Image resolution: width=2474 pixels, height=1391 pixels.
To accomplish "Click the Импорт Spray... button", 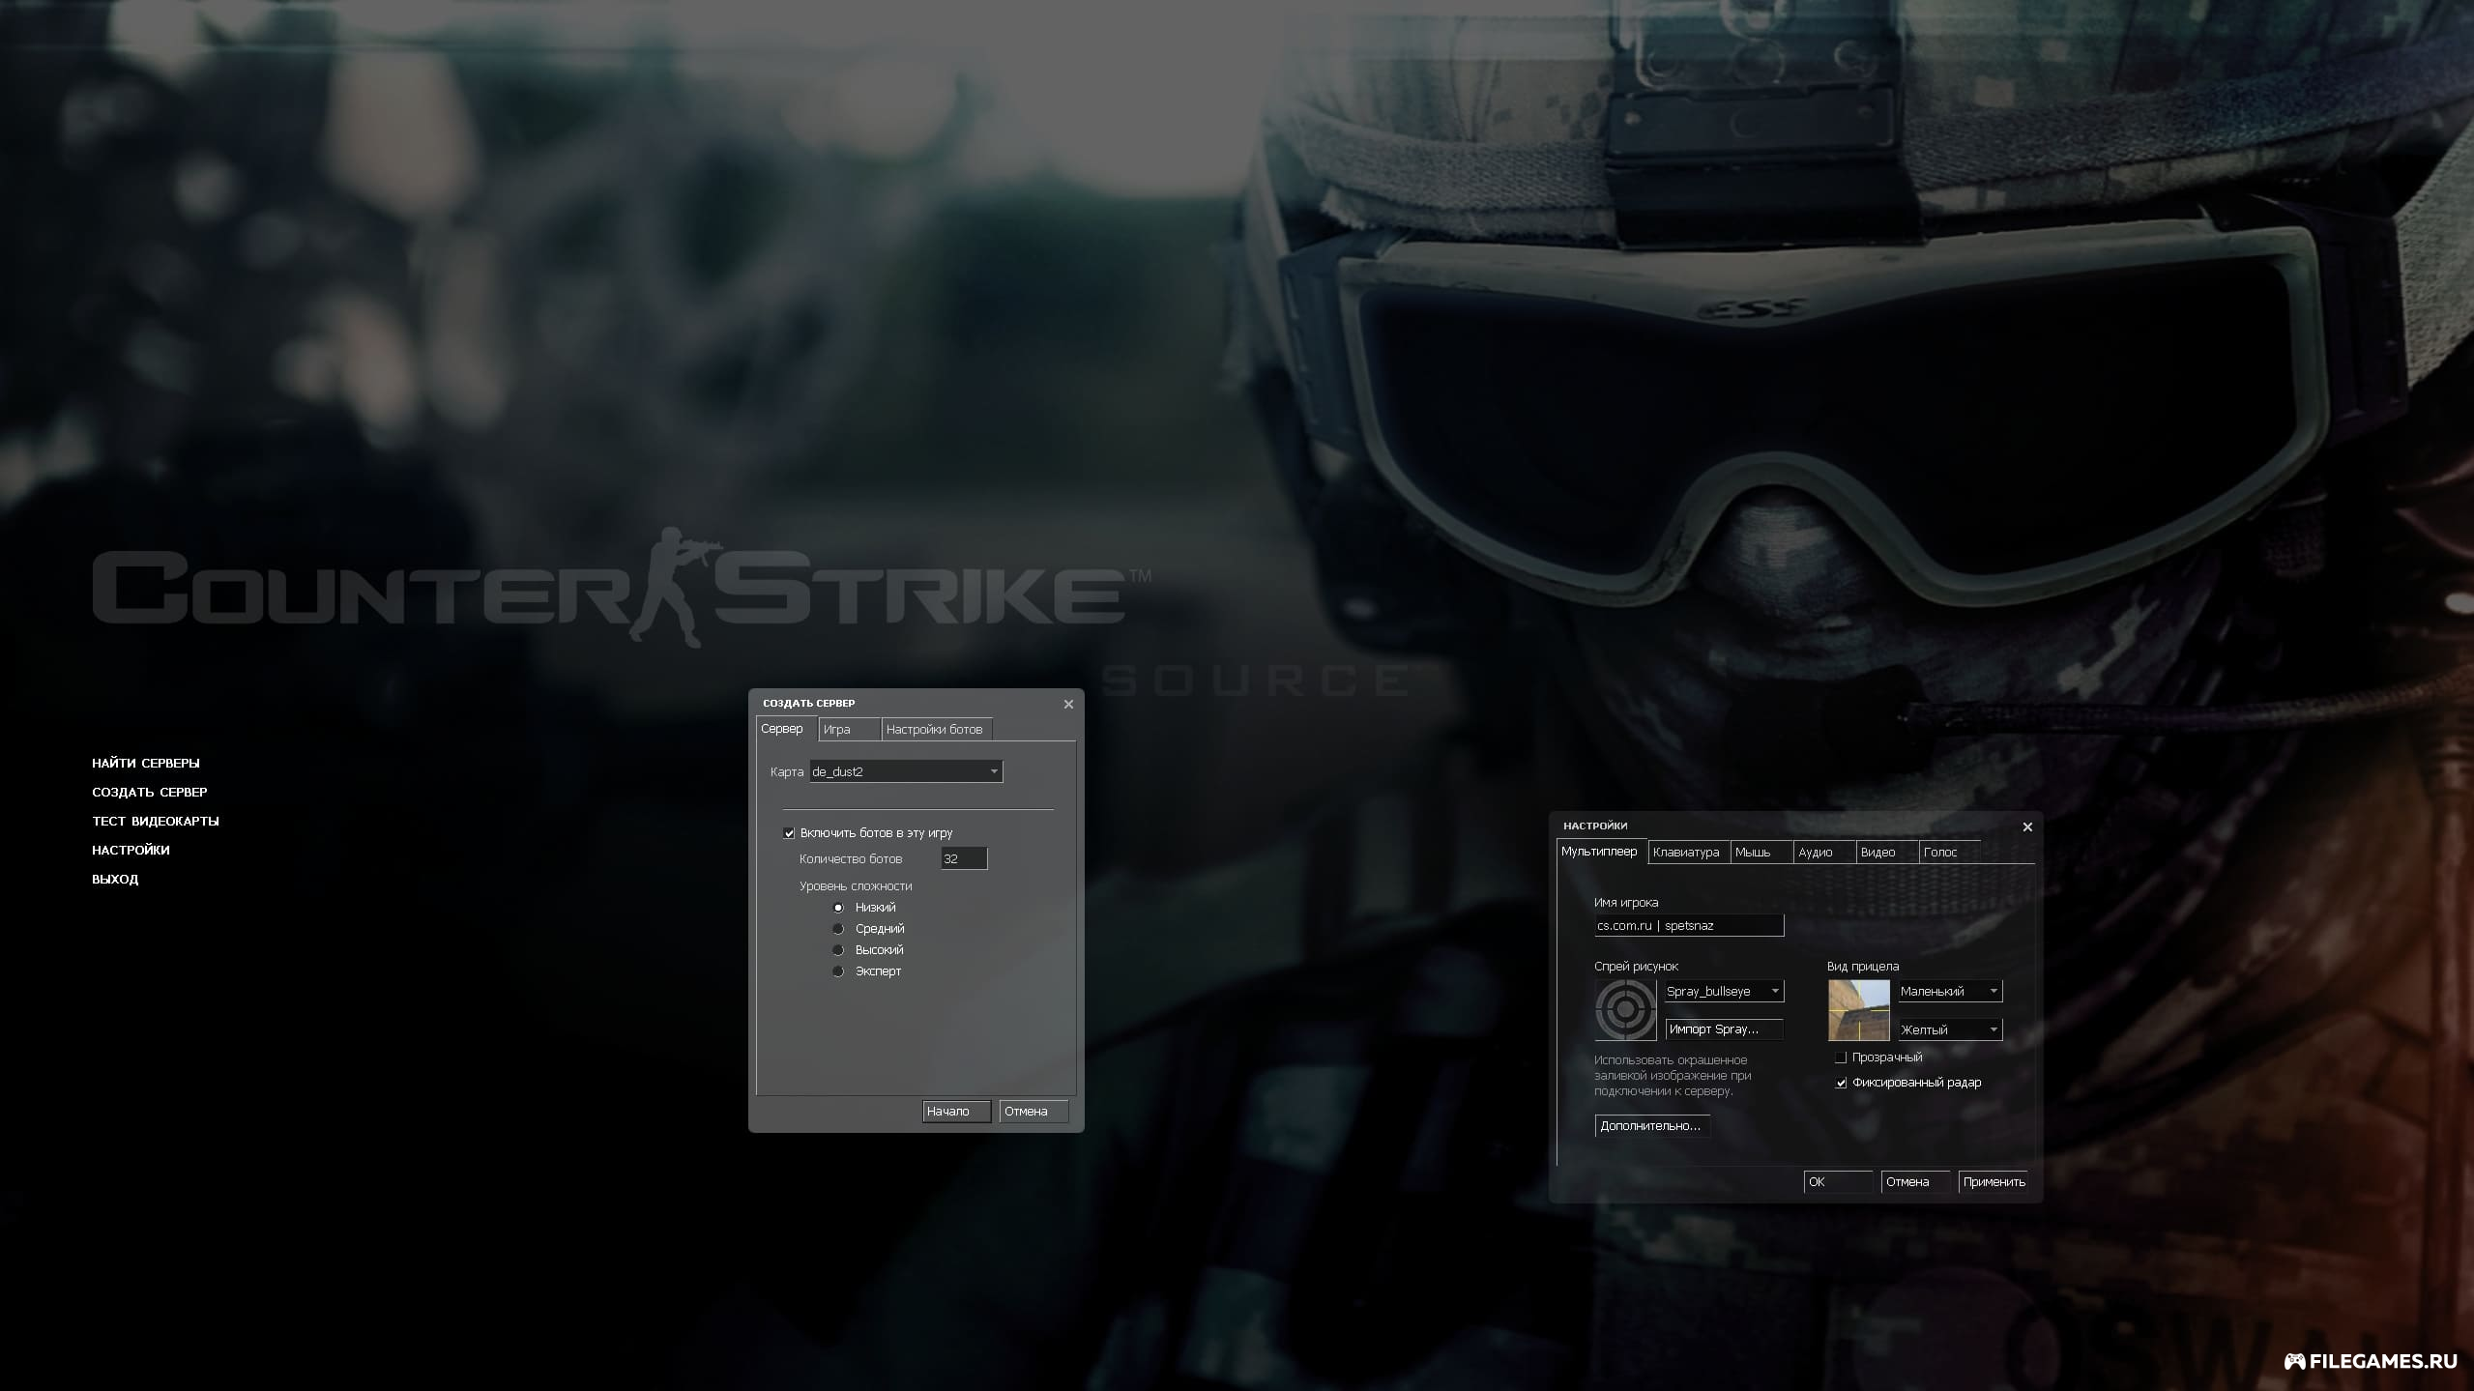I will [1724, 1029].
